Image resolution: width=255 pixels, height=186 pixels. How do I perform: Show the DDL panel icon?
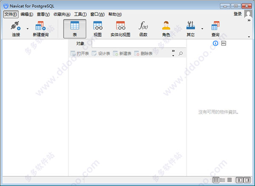224,43
